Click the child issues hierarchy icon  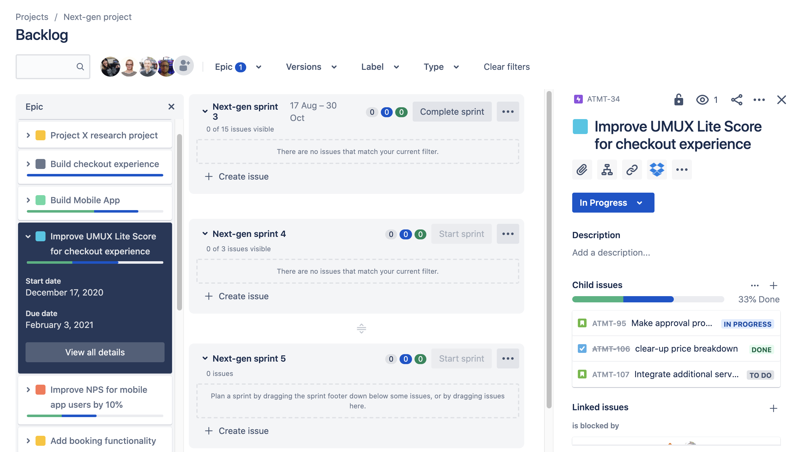click(607, 169)
